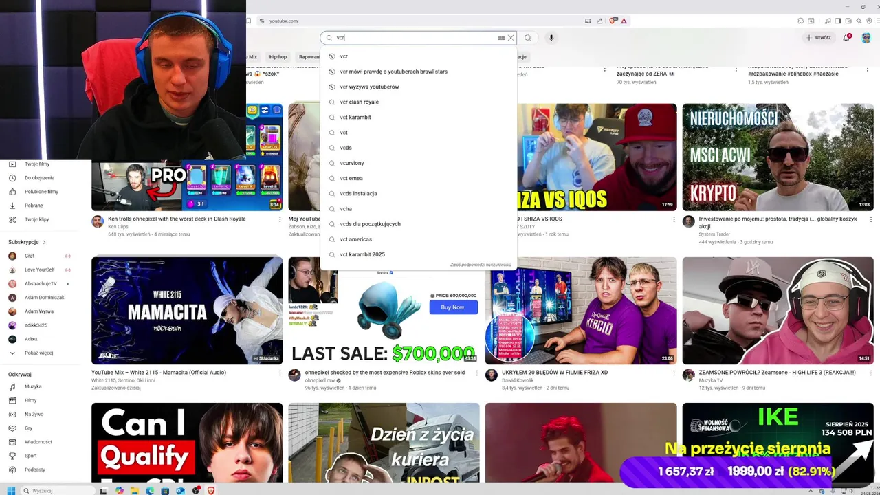Play the SHIZA VS IQOS thumbnail
This screenshot has width=880, height=495.
[x=597, y=157]
